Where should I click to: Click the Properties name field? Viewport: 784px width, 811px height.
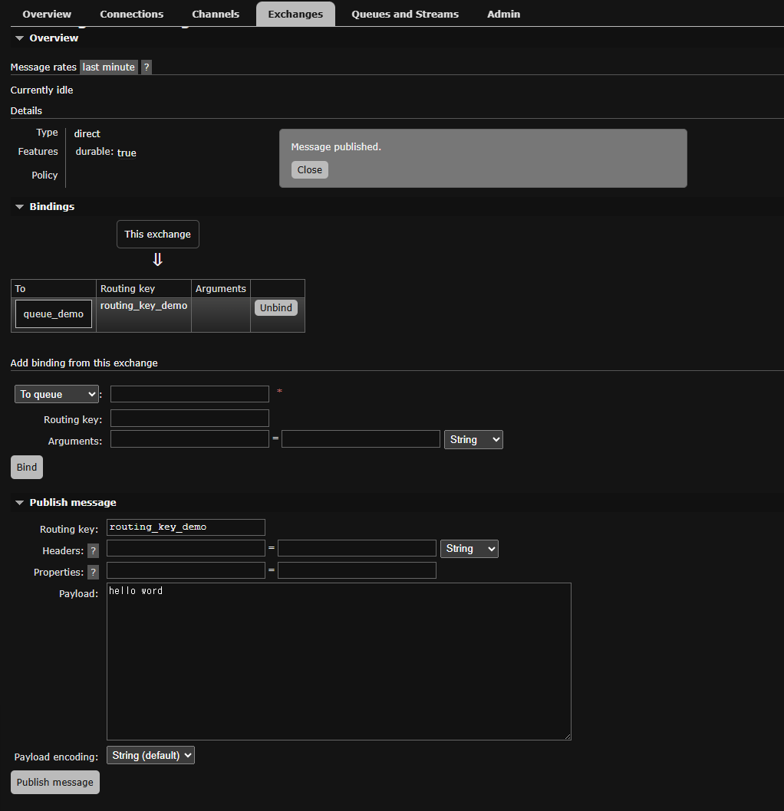(x=186, y=570)
